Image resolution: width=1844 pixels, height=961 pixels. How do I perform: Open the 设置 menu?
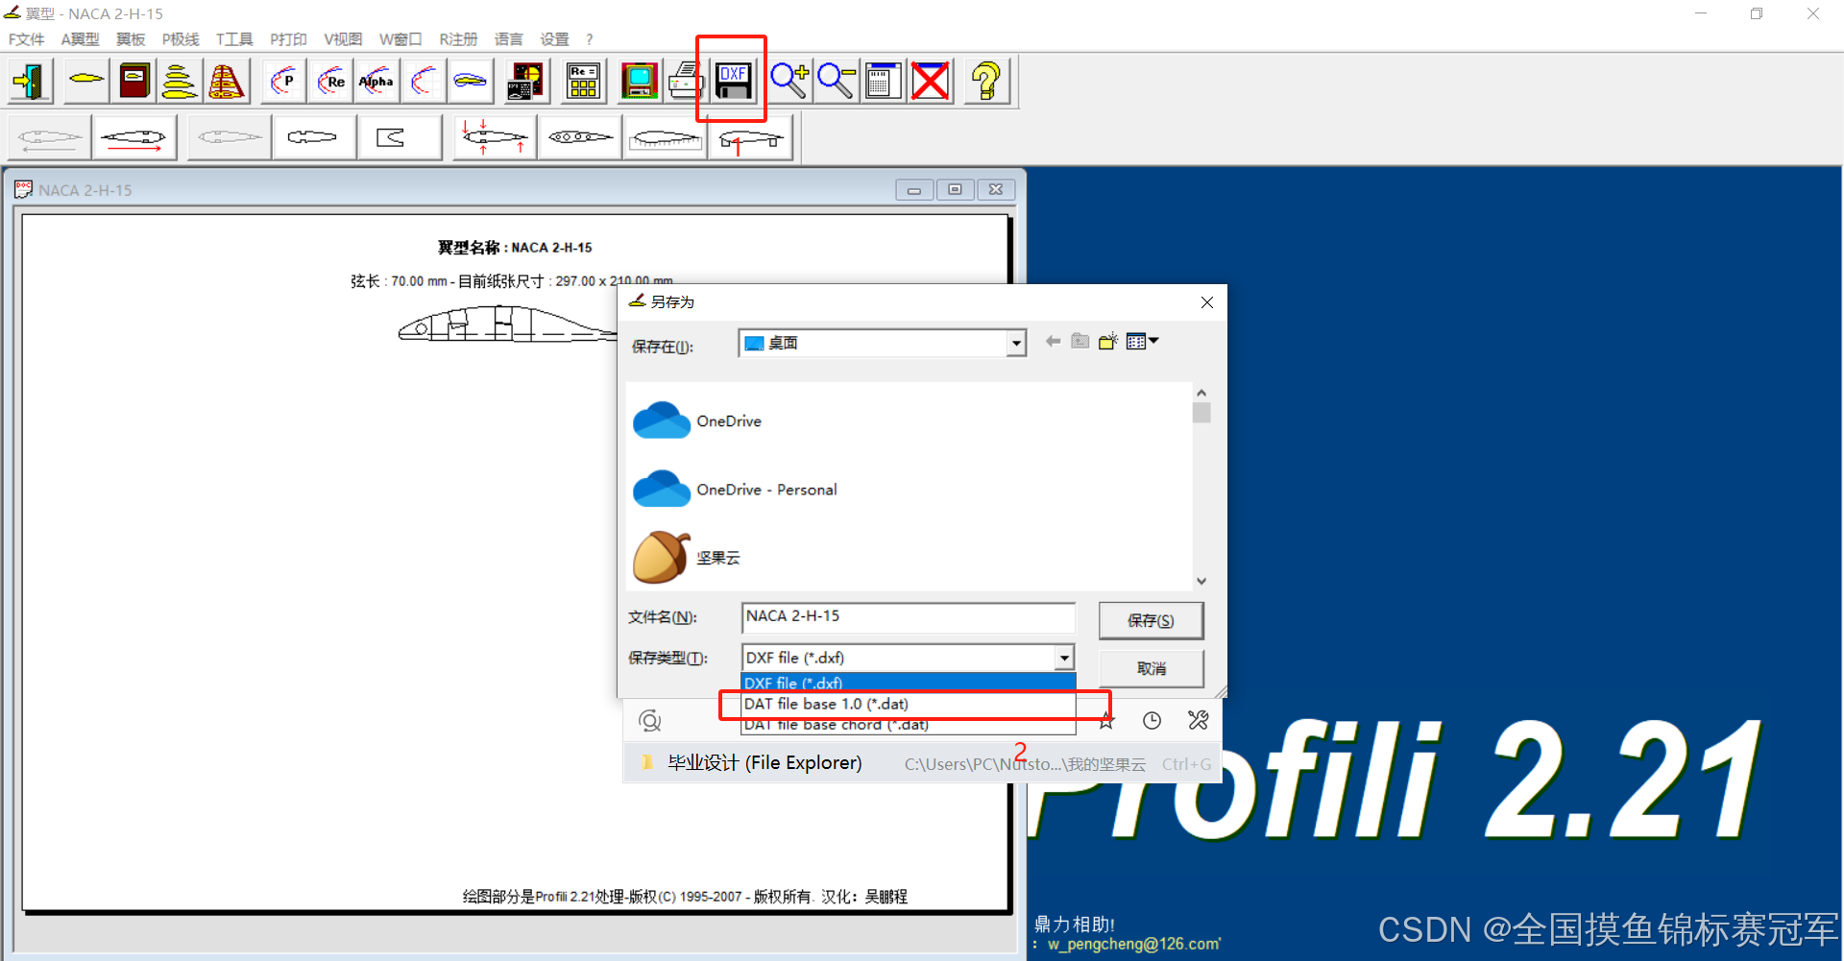click(x=554, y=39)
